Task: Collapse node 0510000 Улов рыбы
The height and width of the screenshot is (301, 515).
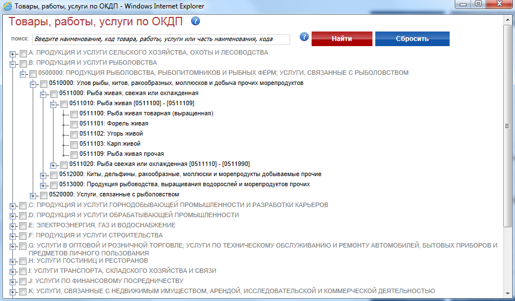Action: (x=33, y=84)
